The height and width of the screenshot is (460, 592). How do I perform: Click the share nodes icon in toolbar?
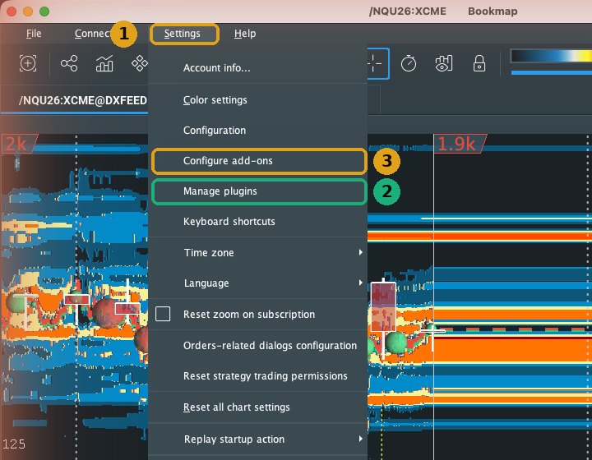click(x=69, y=63)
